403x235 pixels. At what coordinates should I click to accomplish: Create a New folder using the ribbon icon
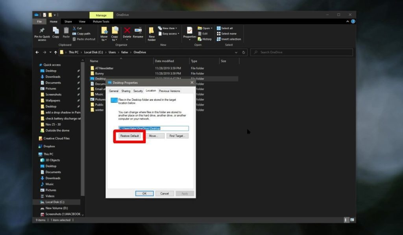(x=152, y=33)
